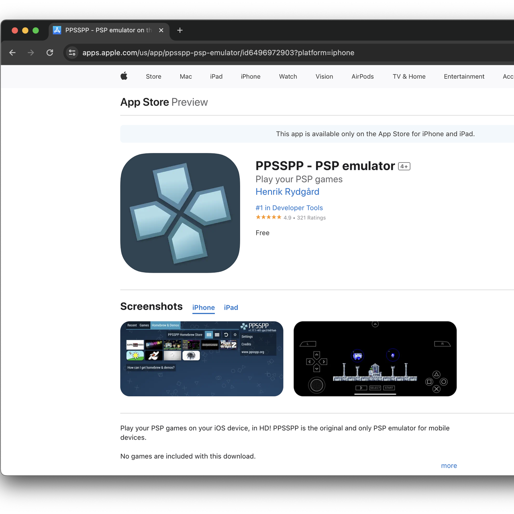Click the 'Play your PSP games' subtitle

299,179
